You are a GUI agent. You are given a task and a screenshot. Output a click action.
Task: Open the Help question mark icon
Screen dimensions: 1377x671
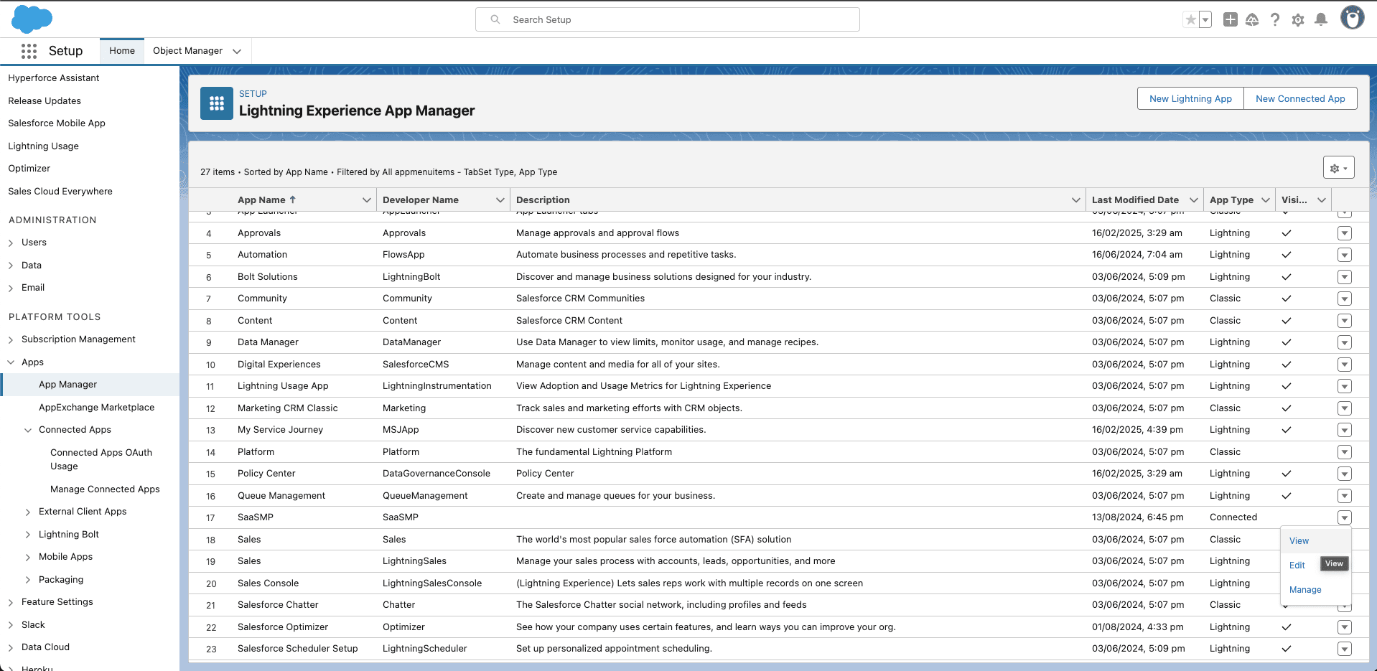(x=1275, y=20)
